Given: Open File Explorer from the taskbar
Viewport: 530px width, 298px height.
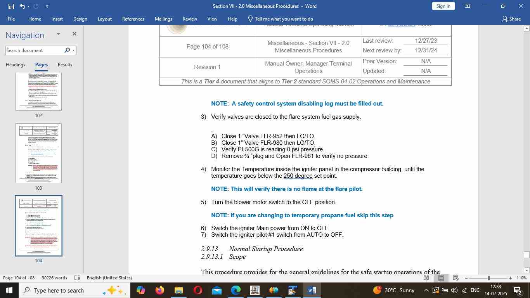Looking at the screenshot, I should pos(178,290).
